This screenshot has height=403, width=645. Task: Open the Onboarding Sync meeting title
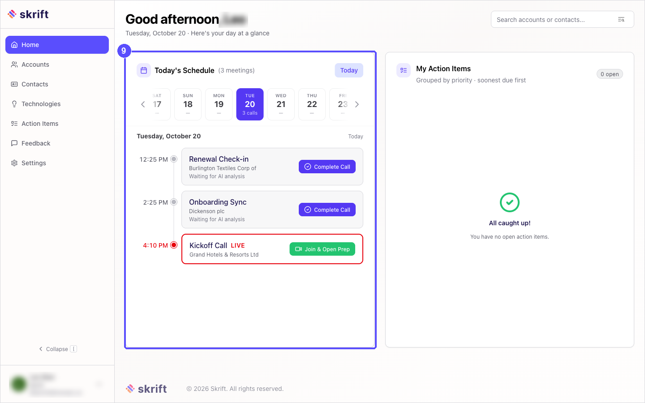tap(218, 202)
